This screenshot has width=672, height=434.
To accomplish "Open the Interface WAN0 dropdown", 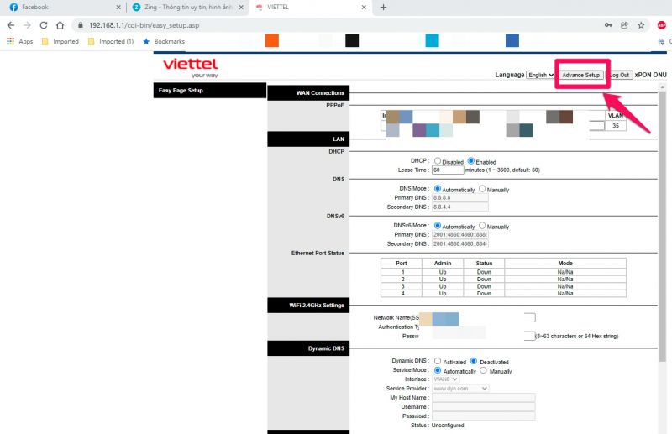I will 446,379.
